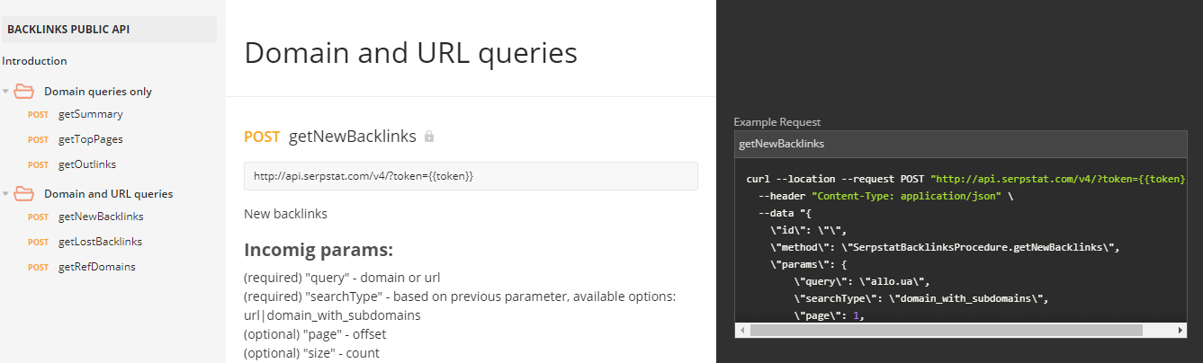Screen dimensions: 1203x363
Task: Collapse the Domain queries only arrow
Action: coord(6,92)
